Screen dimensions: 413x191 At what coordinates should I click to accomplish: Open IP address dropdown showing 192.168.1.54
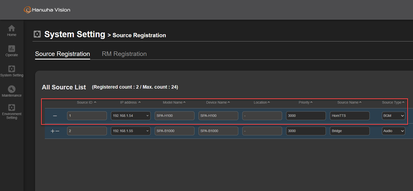130,116
